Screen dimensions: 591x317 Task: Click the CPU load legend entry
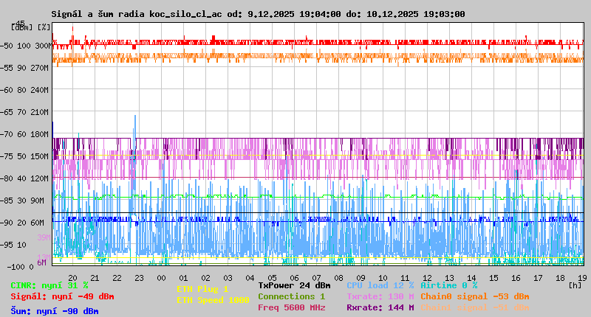(x=380, y=285)
